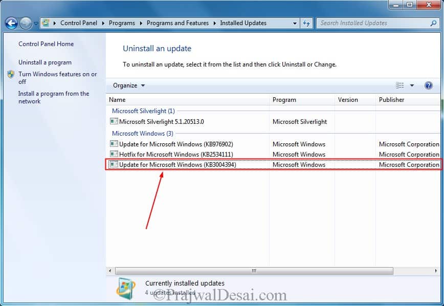Click the Forward navigation arrow button
Viewport: 444px width, 306px height.
[26, 23]
